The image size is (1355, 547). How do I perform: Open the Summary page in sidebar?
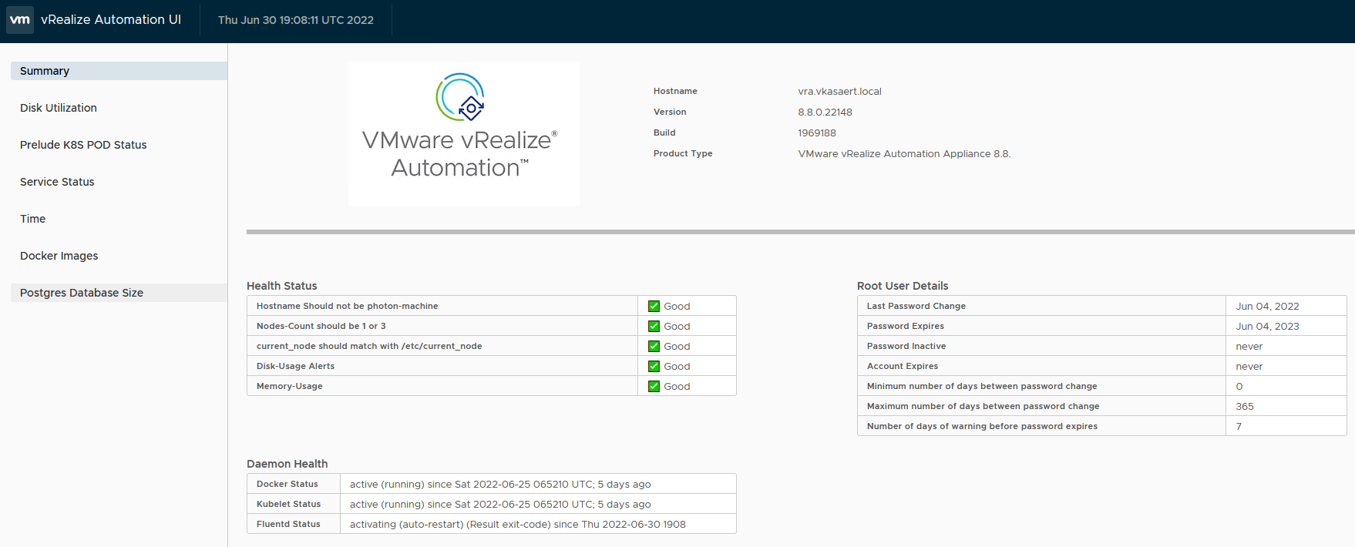(x=45, y=71)
